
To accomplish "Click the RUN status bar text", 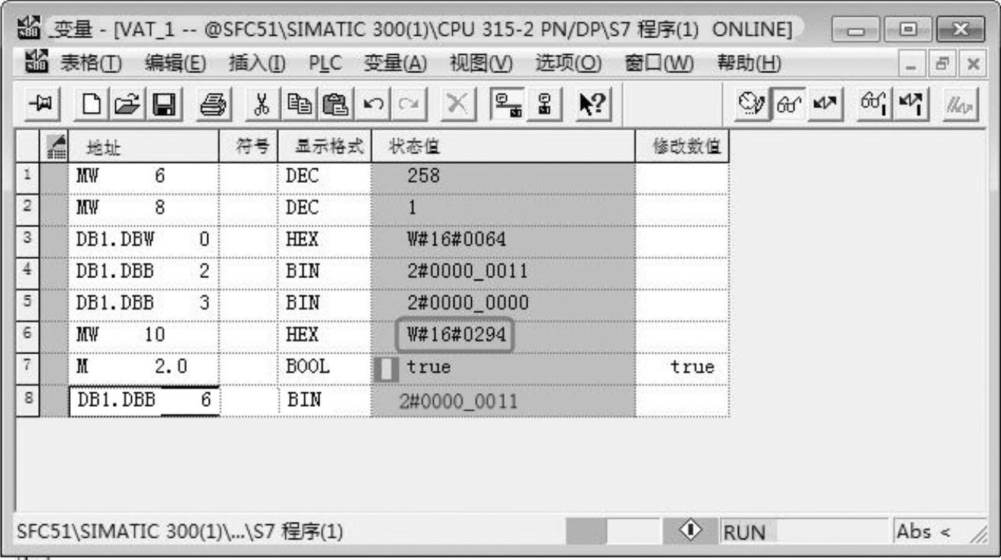I will [x=746, y=532].
